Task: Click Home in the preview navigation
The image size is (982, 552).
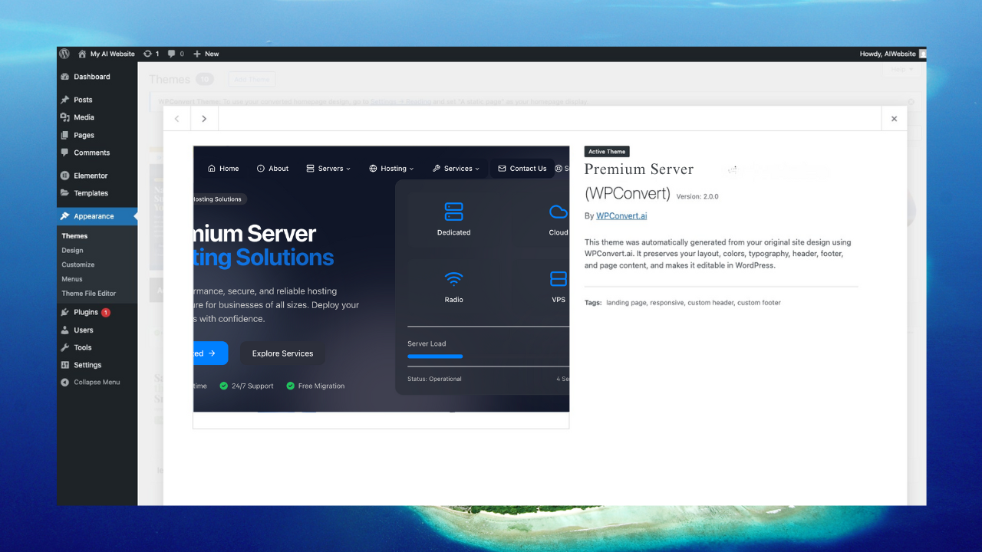Action: point(223,169)
